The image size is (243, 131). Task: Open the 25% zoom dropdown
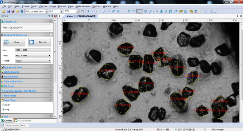(77, 11)
